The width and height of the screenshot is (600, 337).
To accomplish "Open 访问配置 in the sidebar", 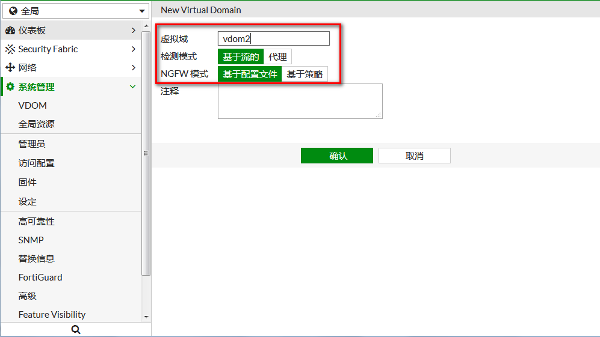I will point(36,163).
